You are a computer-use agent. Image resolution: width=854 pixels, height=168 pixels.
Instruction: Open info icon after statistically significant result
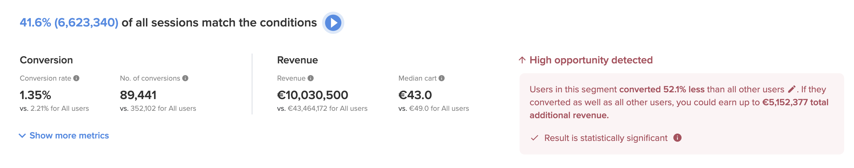(677, 138)
